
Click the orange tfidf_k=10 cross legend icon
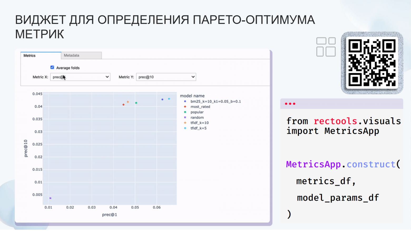tap(185, 123)
